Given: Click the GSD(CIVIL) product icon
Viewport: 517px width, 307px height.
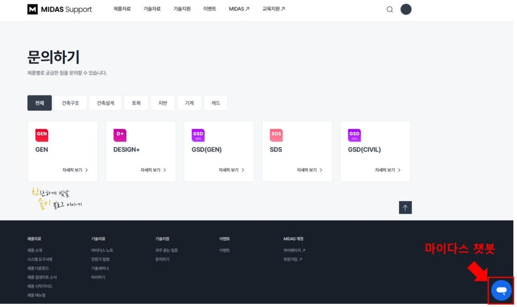Looking at the screenshot, I should tap(354, 135).
